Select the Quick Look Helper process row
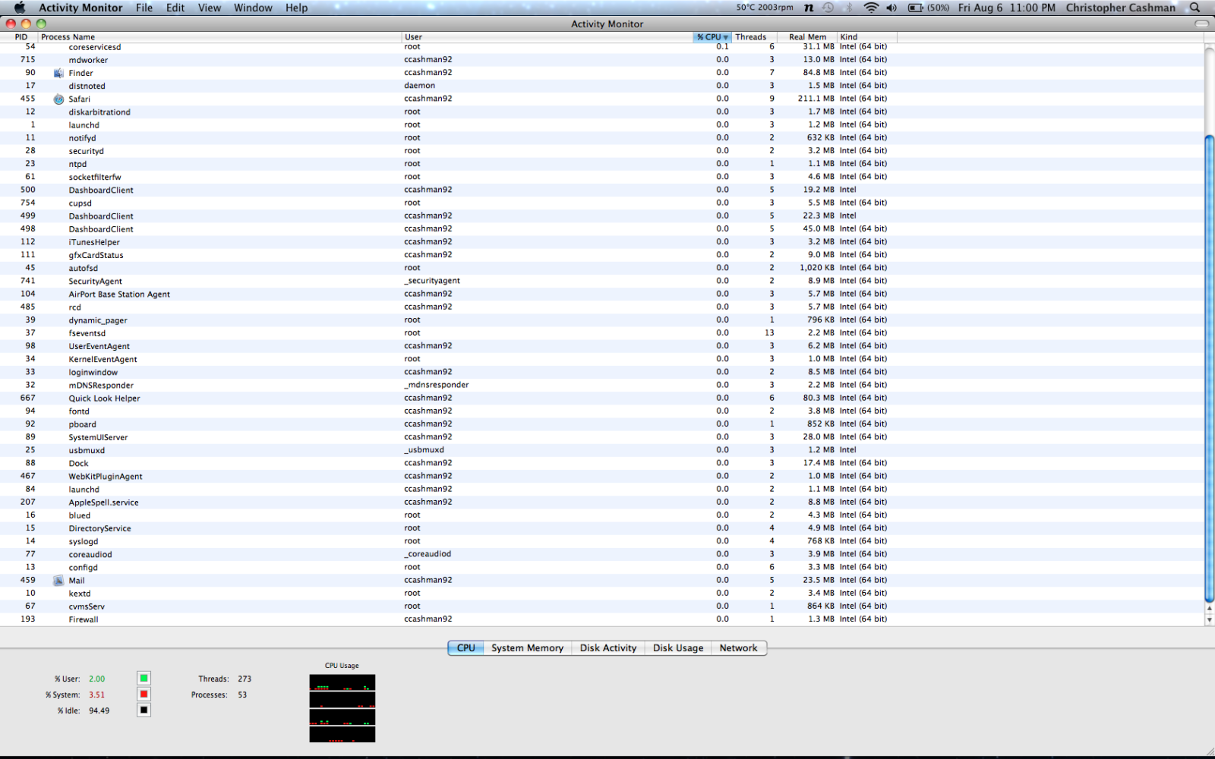1215x759 pixels. pos(601,398)
